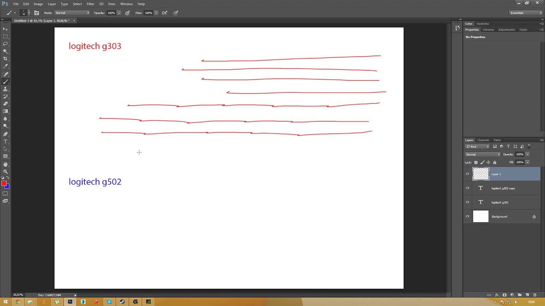Select the Path Selection tool
This screenshot has width=545, height=306.
(x=6, y=149)
